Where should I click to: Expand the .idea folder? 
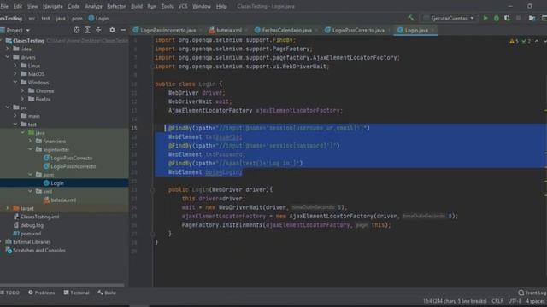pos(8,49)
